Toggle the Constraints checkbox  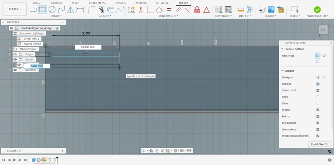(x=318, y=129)
